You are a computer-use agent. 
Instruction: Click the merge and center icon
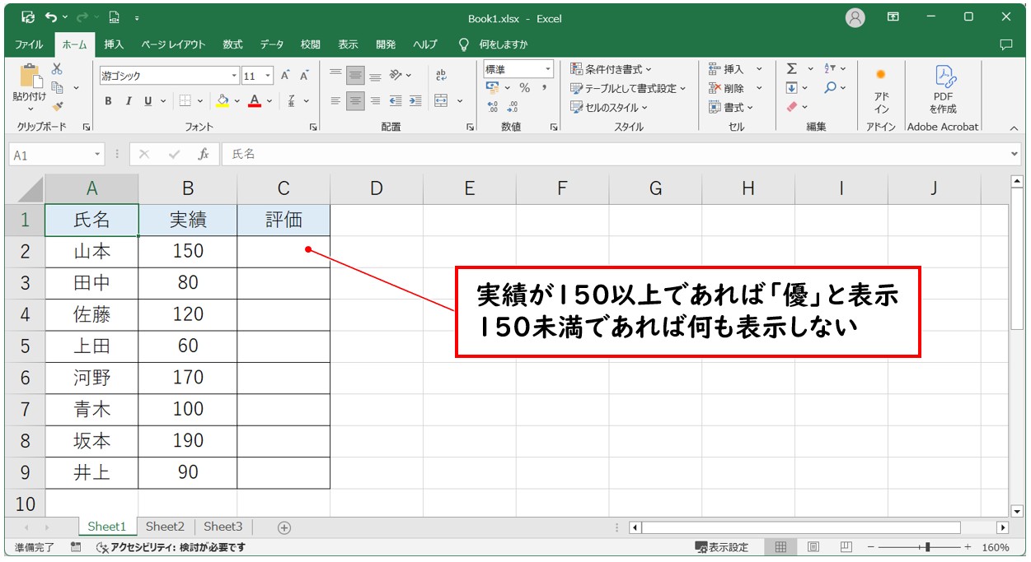click(442, 101)
